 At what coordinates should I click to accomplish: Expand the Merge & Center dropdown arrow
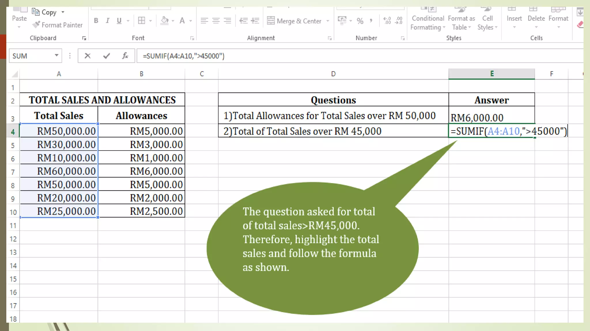(328, 21)
